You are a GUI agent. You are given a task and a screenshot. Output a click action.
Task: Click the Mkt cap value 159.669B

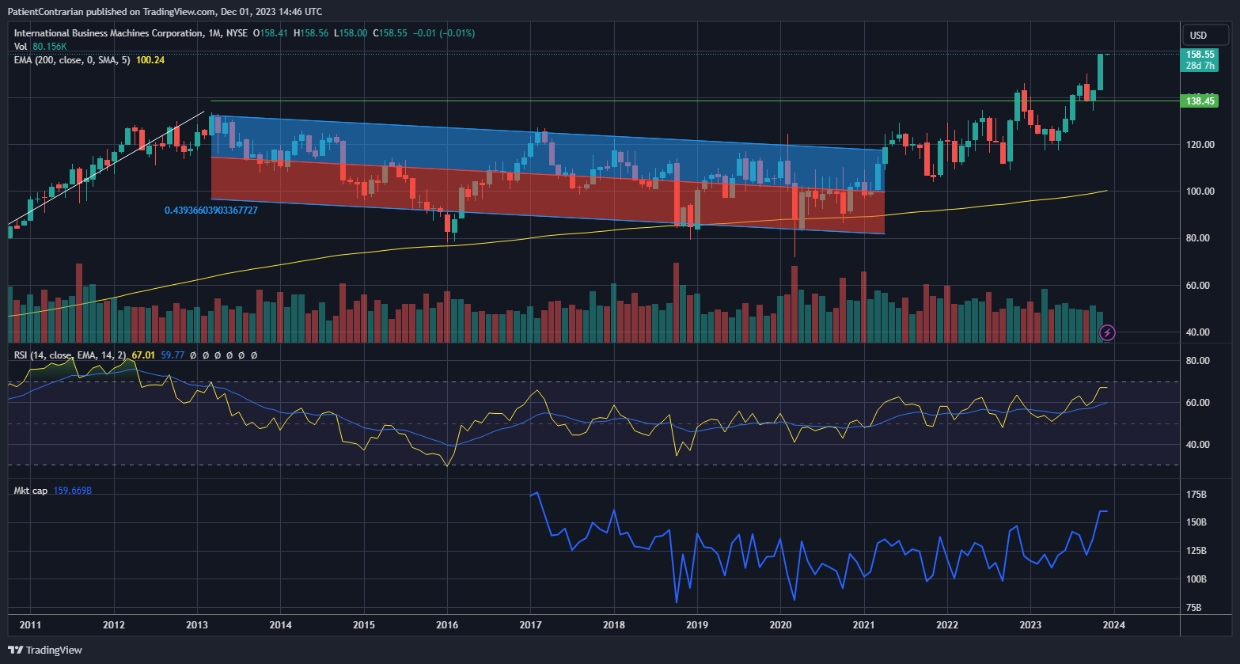pyautogui.click(x=73, y=491)
